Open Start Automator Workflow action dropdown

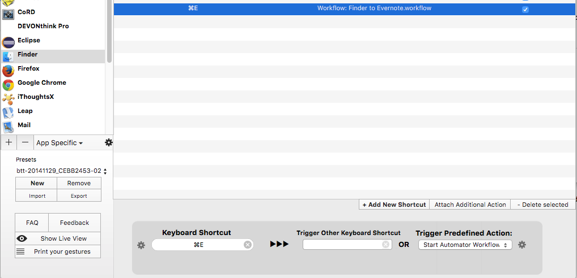(465, 245)
